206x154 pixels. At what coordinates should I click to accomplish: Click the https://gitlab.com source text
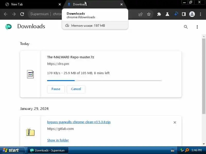tap(61, 129)
